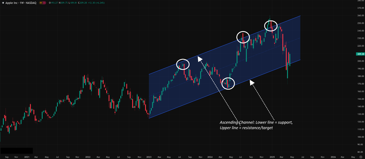Image resolution: width=365 pixels, height=159 pixels.
Task: Click the open value O193.27
Action: pyautogui.click(x=53, y=3)
